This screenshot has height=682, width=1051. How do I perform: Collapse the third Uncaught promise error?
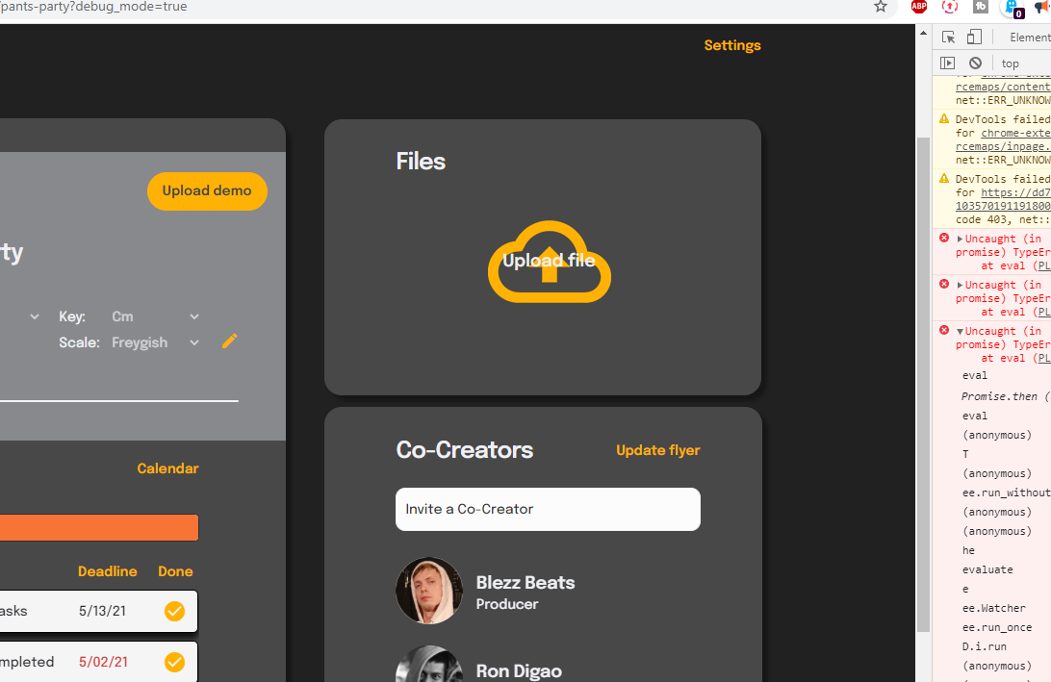click(960, 332)
